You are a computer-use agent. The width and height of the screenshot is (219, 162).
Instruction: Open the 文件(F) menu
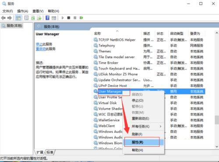pos(7,11)
